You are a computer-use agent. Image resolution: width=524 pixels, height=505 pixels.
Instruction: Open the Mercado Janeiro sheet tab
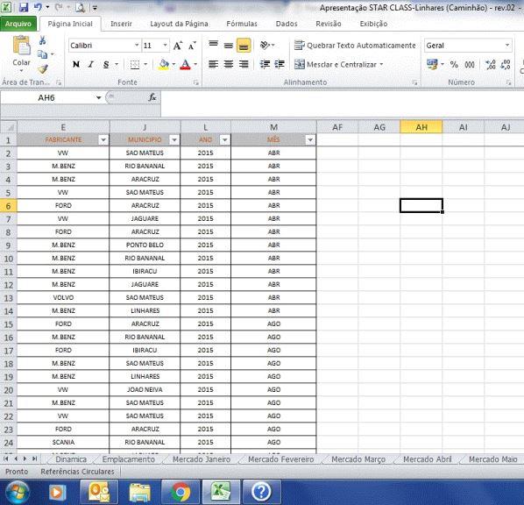202,459
